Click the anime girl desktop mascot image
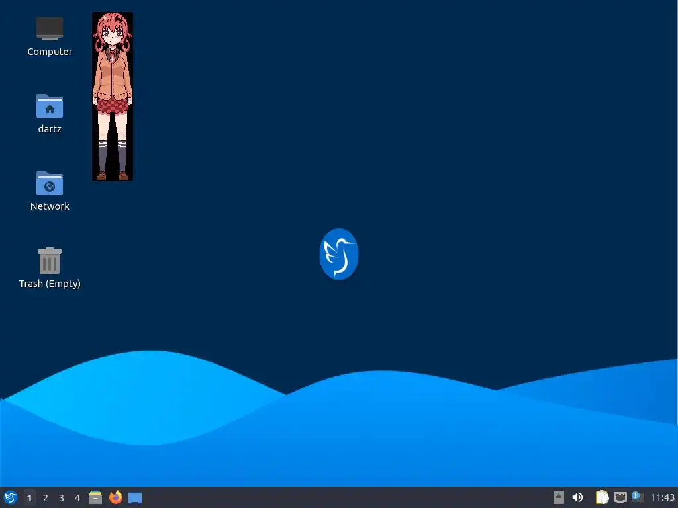 tap(113, 97)
